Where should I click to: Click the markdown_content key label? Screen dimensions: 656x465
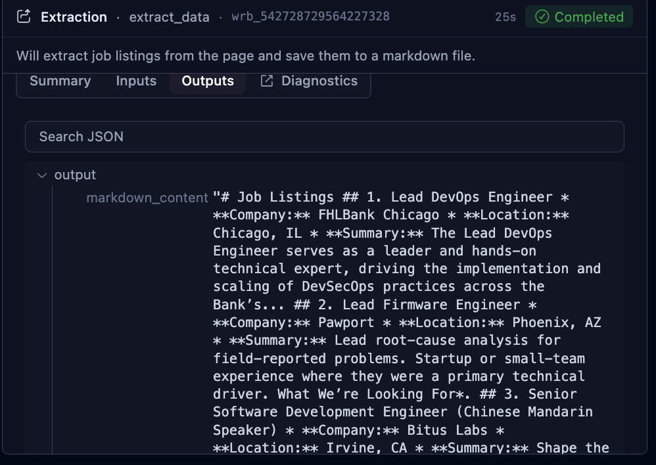147,198
